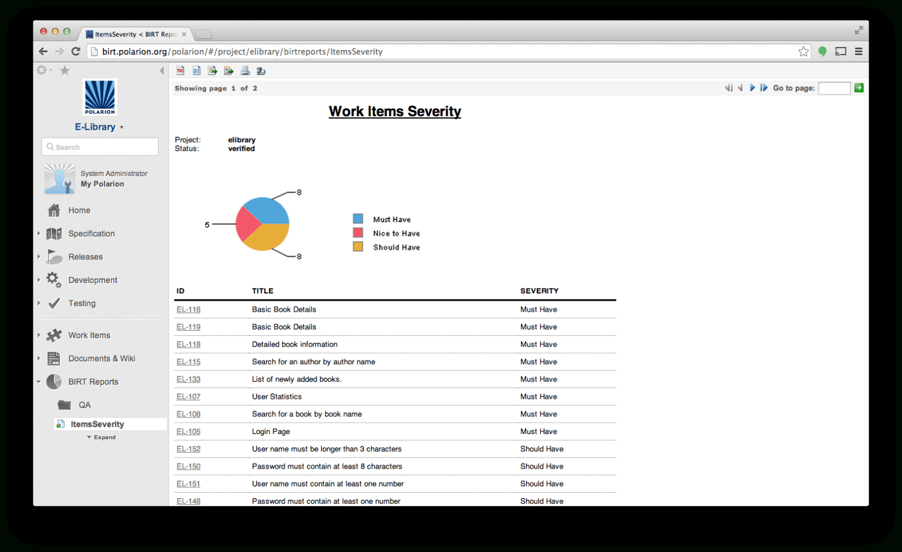Open the BIRT Reports section
902x552 pixels.
[x=93, y=382]
